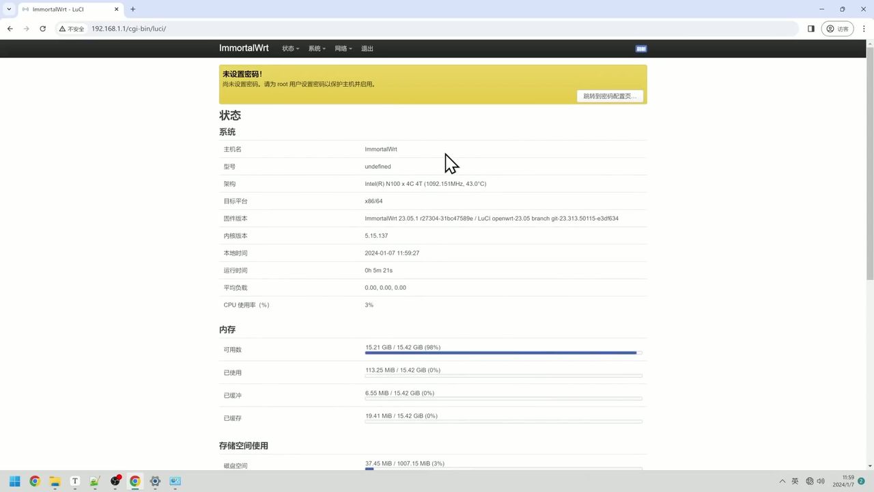874x492 pixels.
Task: Open the settings gear icon on the taskbar
Action: coord(155,481)
